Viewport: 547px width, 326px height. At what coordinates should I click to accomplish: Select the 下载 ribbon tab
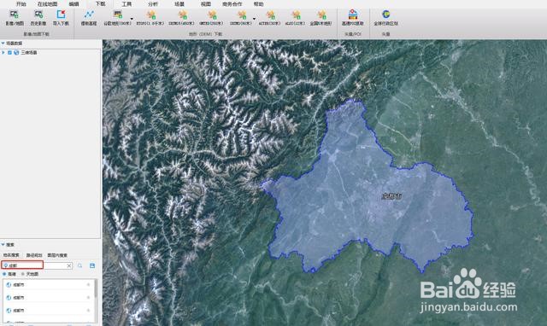coord(101,3)
